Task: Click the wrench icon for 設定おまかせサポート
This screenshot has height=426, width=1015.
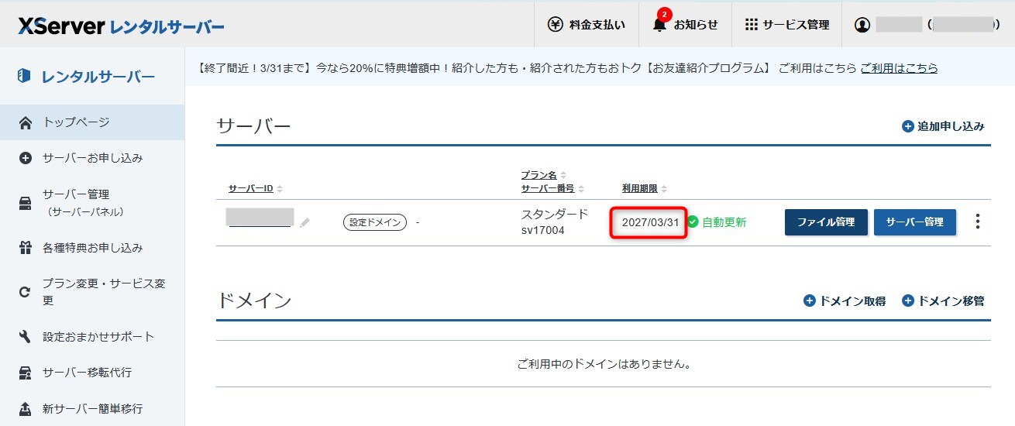Action: coord(25,336)
